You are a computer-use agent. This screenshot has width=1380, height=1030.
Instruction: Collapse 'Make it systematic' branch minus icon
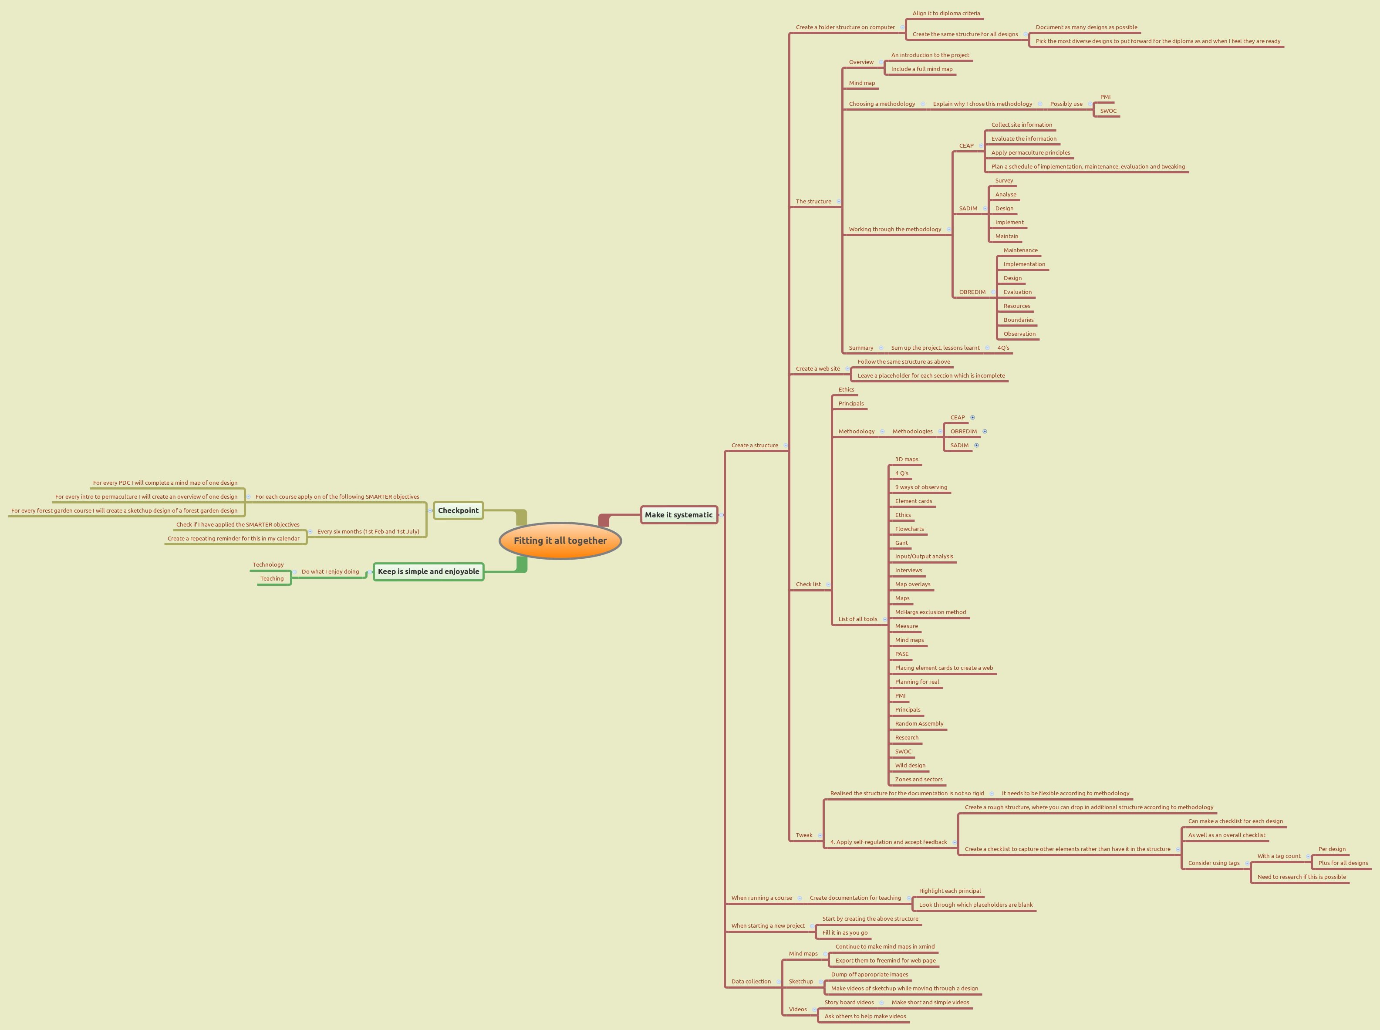pos(722,515)
